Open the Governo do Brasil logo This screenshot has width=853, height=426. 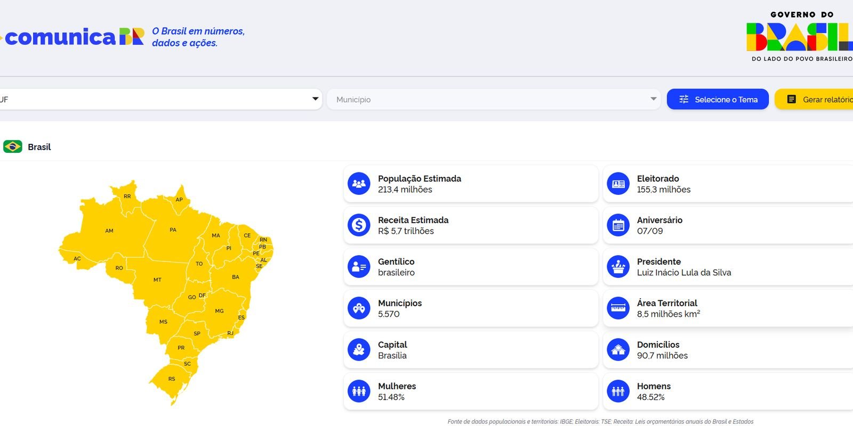coord(801,37)
